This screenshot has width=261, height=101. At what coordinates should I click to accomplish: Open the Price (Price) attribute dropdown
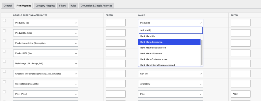46,94
